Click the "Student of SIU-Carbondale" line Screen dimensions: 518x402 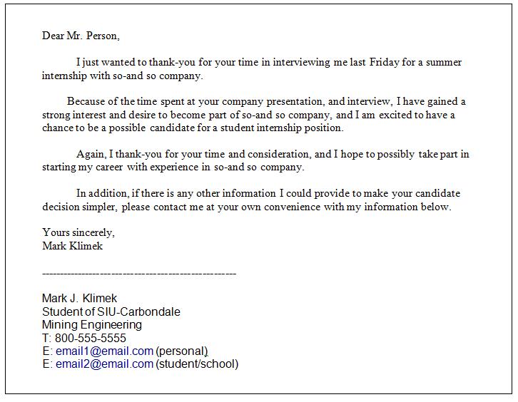[x=111, y=311]
